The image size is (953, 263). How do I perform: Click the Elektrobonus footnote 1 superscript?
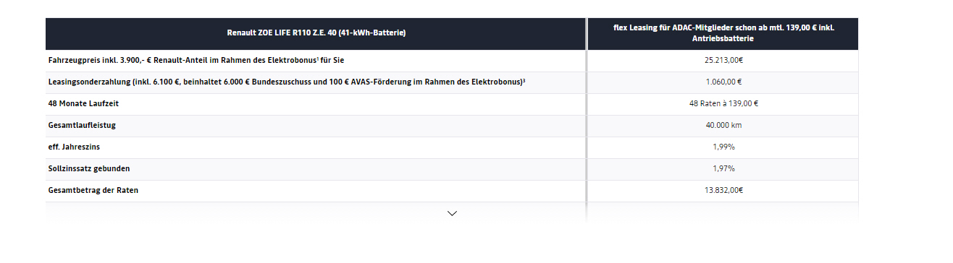tap(318, 58)
